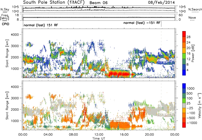202x140 pixels.
Task: Click the Velocity [m s-1] colorbar title
Action: (199, 105)
